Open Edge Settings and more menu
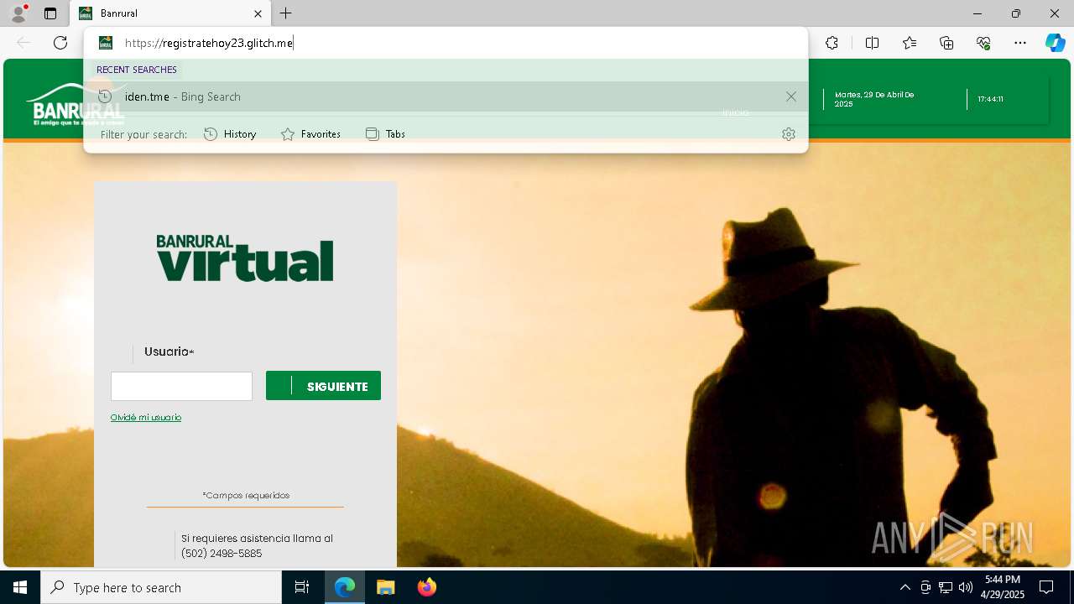 [x=1020, y=43]
